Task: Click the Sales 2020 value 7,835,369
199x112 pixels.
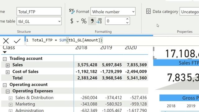Action: pyautogui.click(x=137, y=65)
